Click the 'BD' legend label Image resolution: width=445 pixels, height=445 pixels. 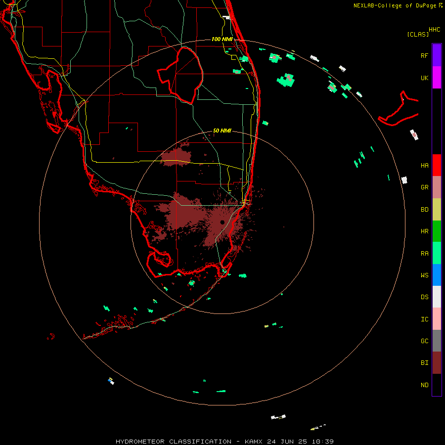pos(424,210)
